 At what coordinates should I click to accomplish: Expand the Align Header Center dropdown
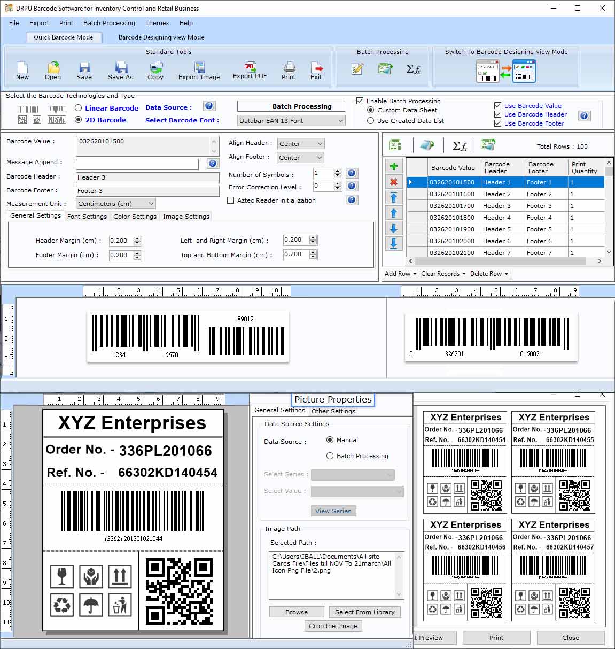(319, 143)
